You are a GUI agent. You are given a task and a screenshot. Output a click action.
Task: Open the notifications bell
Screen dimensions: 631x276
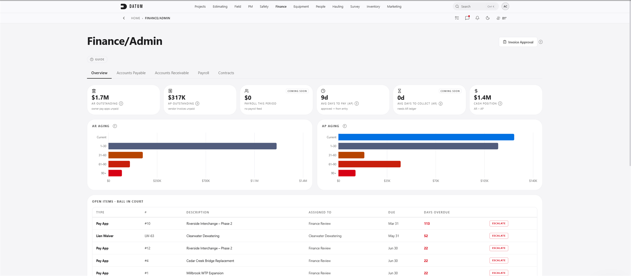[x=477, y=18]
